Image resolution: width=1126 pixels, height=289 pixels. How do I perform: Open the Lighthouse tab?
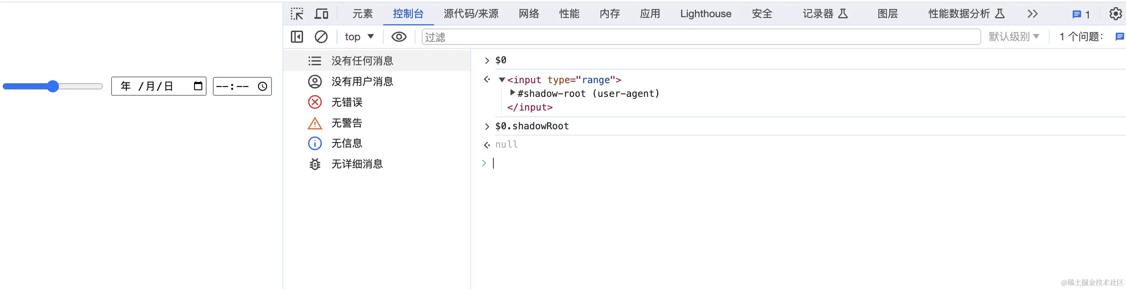coord(705,14)
